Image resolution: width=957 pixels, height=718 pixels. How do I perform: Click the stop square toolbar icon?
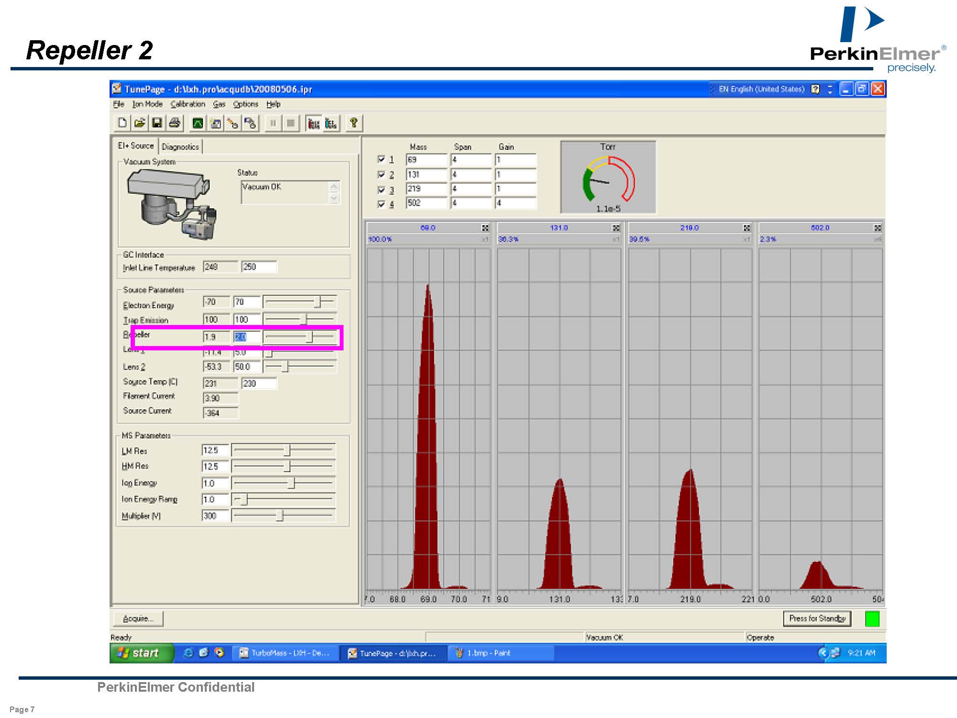pos(290,123)
